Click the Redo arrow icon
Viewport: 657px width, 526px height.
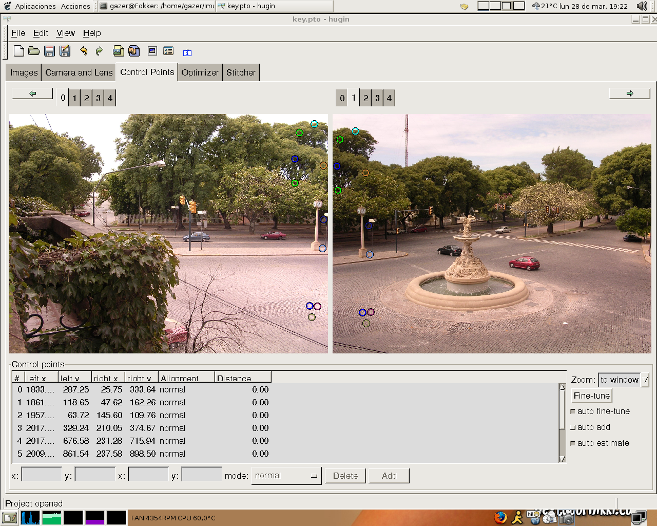tap(100, 51)
